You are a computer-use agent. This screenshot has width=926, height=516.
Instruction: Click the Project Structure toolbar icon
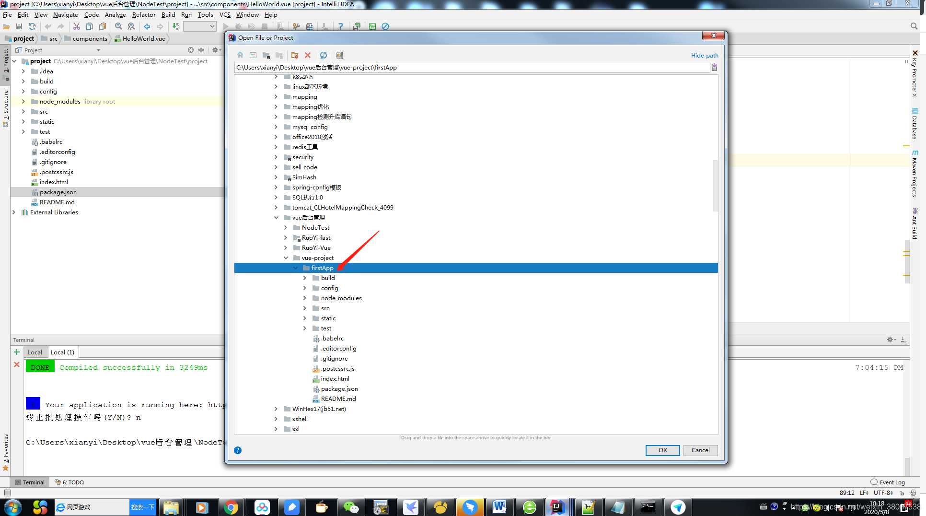[309, 27]
